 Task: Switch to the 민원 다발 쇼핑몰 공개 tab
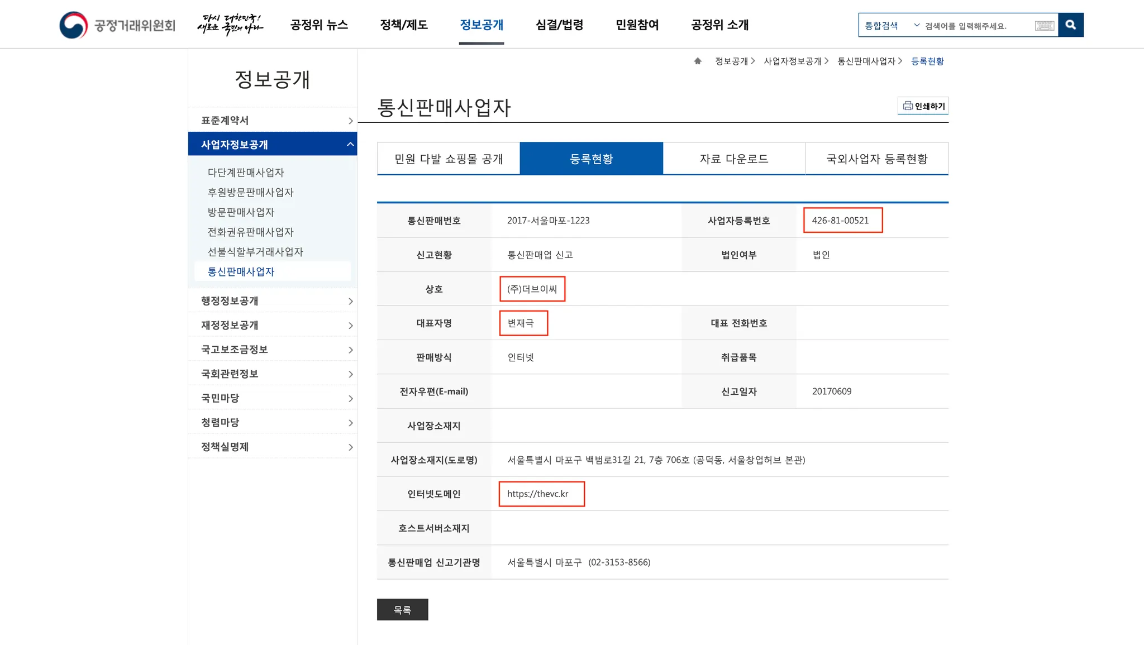pos(449,159)
